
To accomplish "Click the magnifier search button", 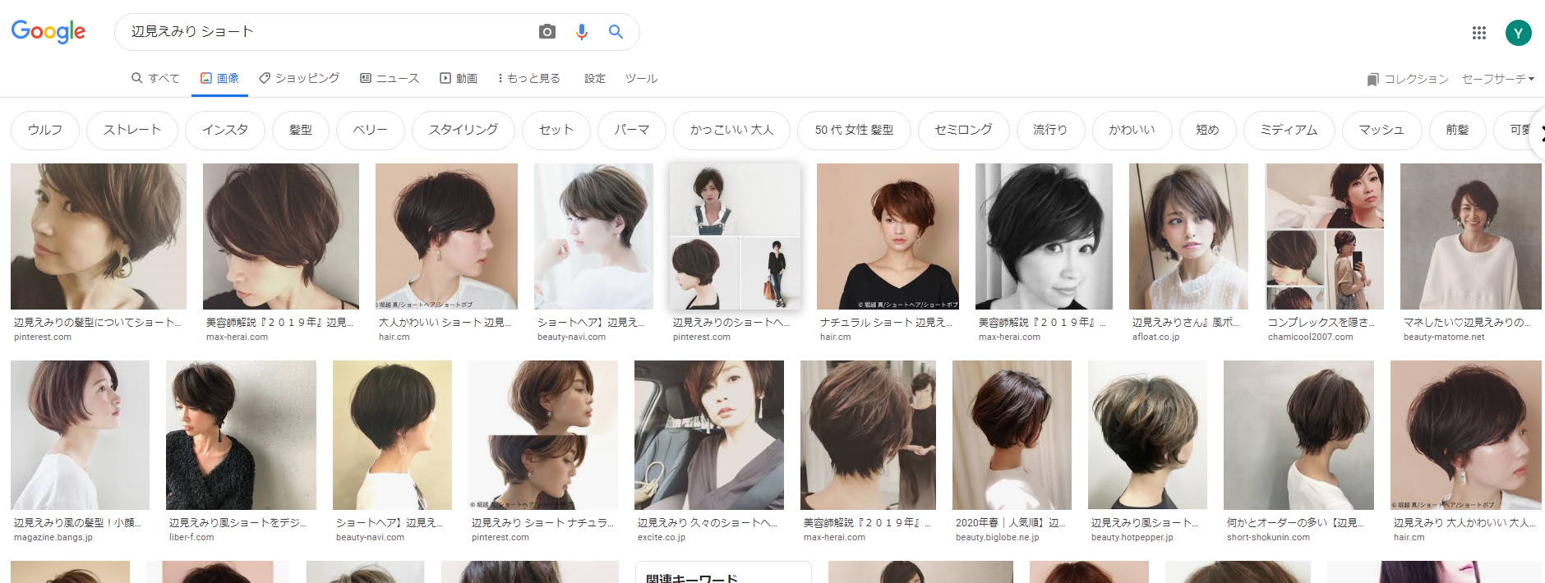I will (x=616, y=32).
